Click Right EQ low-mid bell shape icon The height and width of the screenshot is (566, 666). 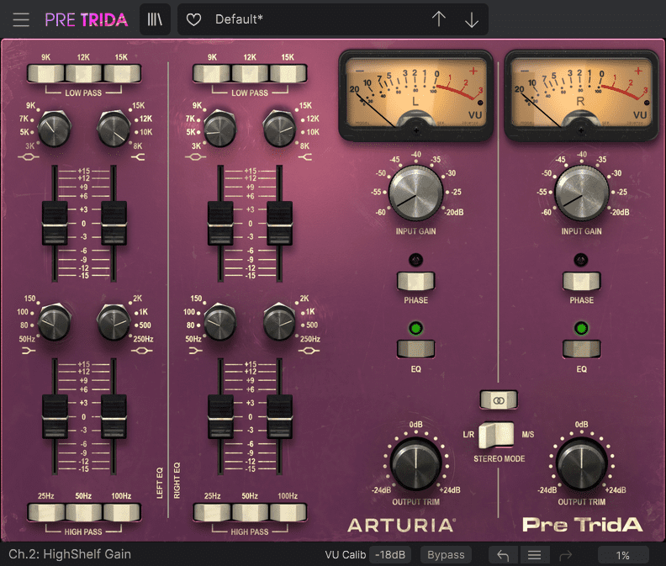coord(309,351)
